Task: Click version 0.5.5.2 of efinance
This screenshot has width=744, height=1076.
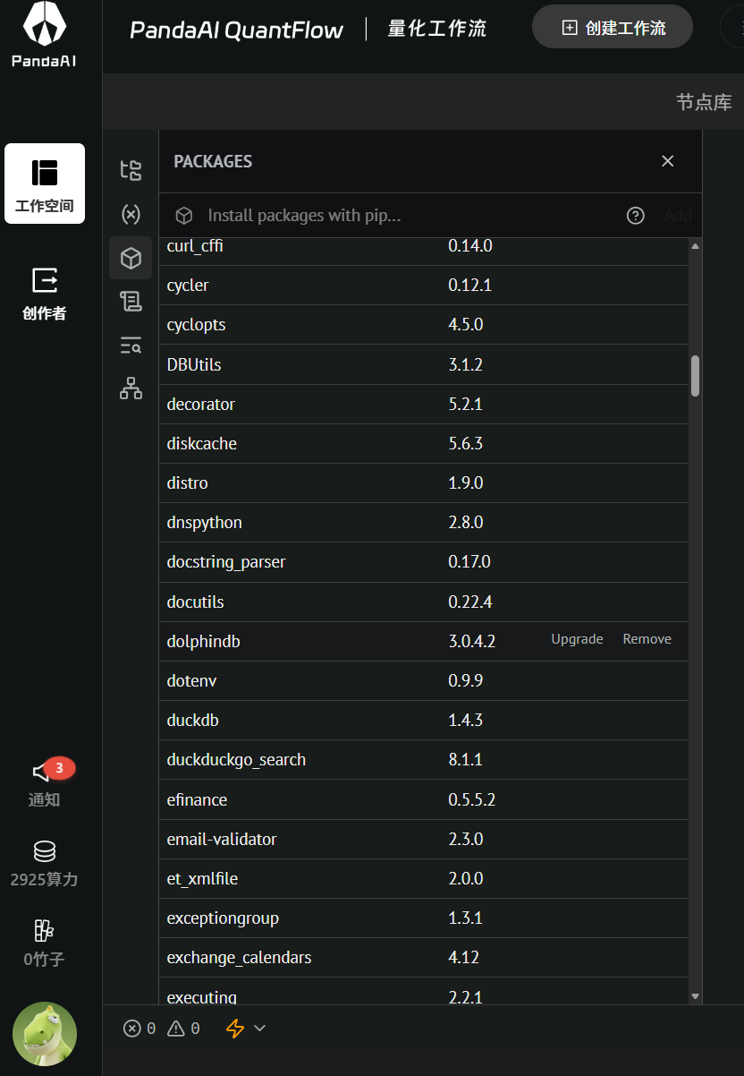Action: pos(471,799)
